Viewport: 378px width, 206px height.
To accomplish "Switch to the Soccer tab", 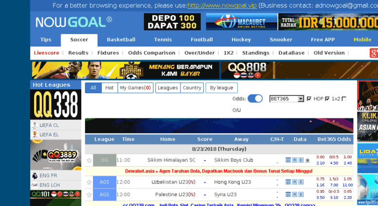I will [x=79, y=40].
